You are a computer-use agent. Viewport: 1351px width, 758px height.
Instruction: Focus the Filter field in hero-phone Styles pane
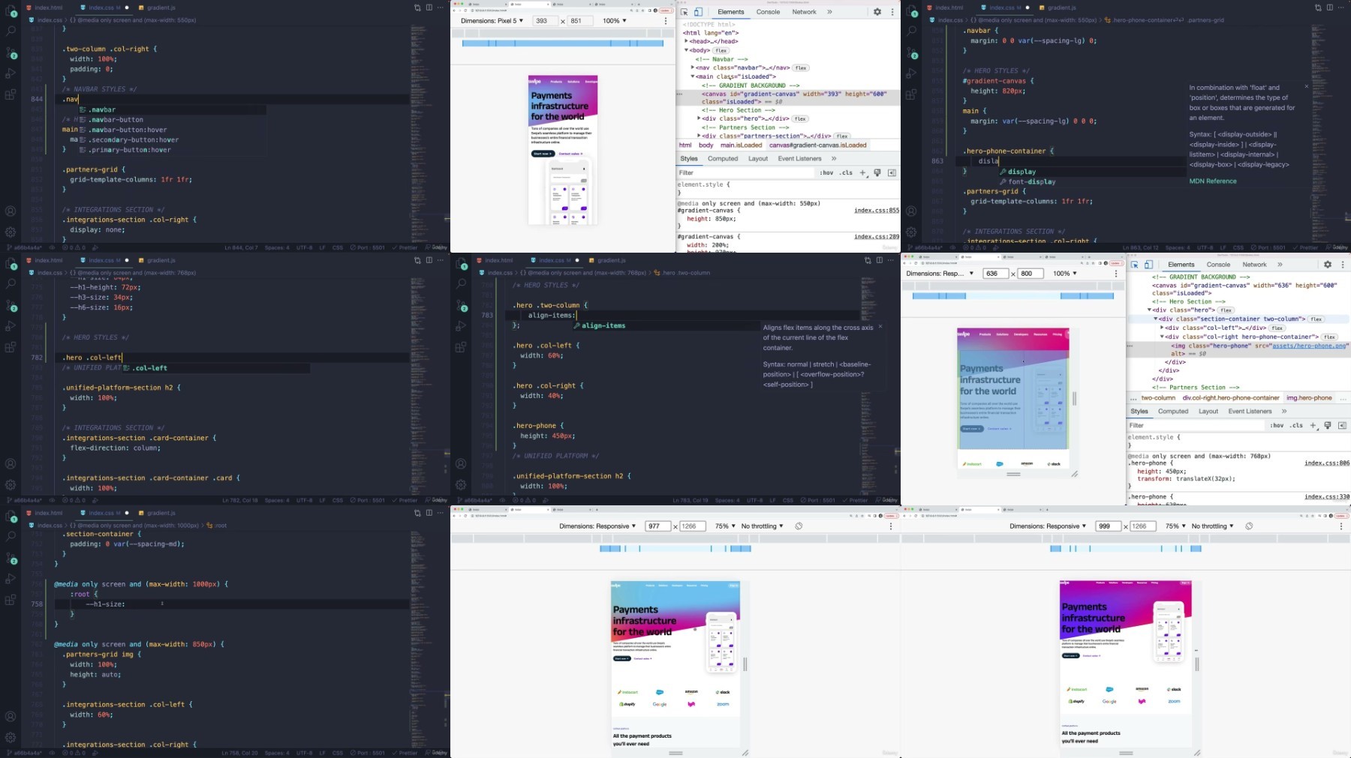click(1195, 426)
